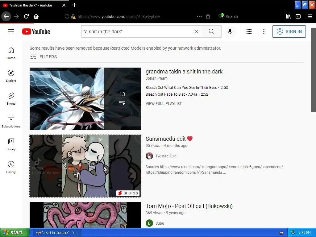This screenshot has height=237, width=316.
Task: Click the browser forward arrow
Action: pos(16,17)
